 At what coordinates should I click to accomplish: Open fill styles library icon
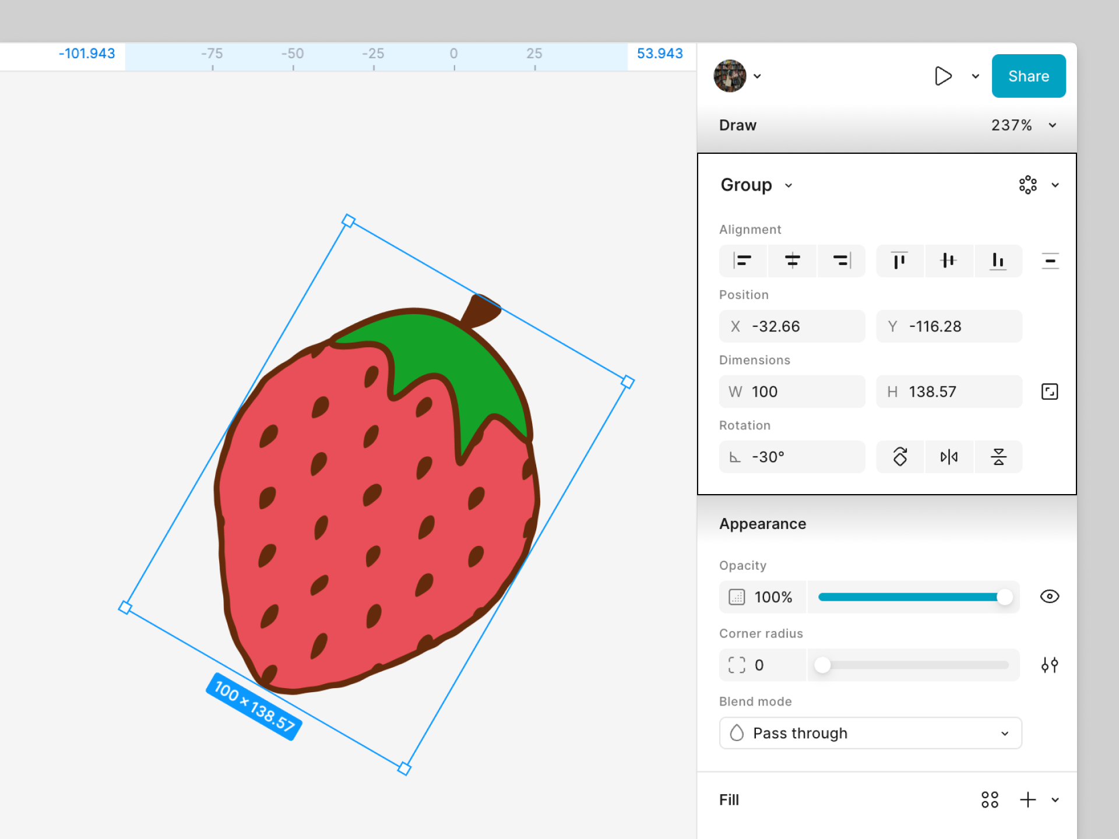pos(990,800)
